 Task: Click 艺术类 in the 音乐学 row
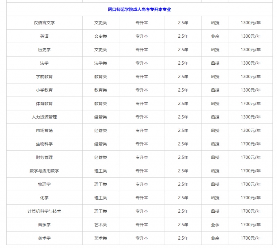point(100,225)
